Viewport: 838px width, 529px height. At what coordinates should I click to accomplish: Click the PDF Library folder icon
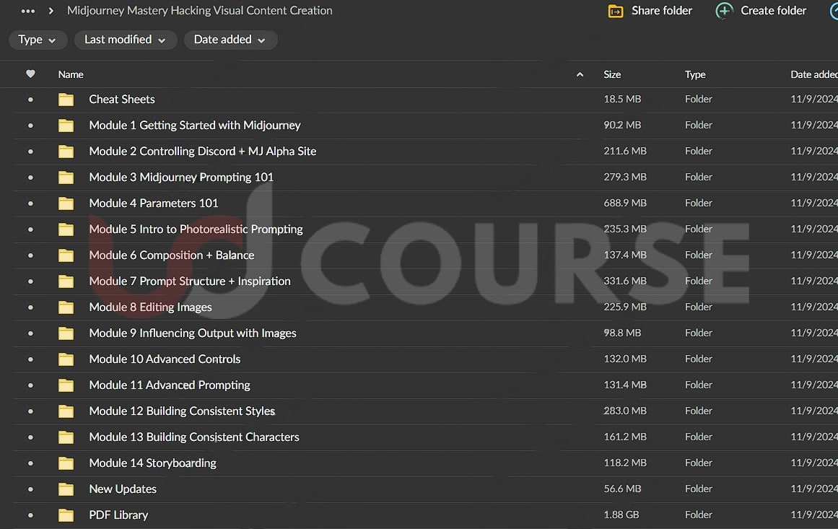tap(66, 515)
